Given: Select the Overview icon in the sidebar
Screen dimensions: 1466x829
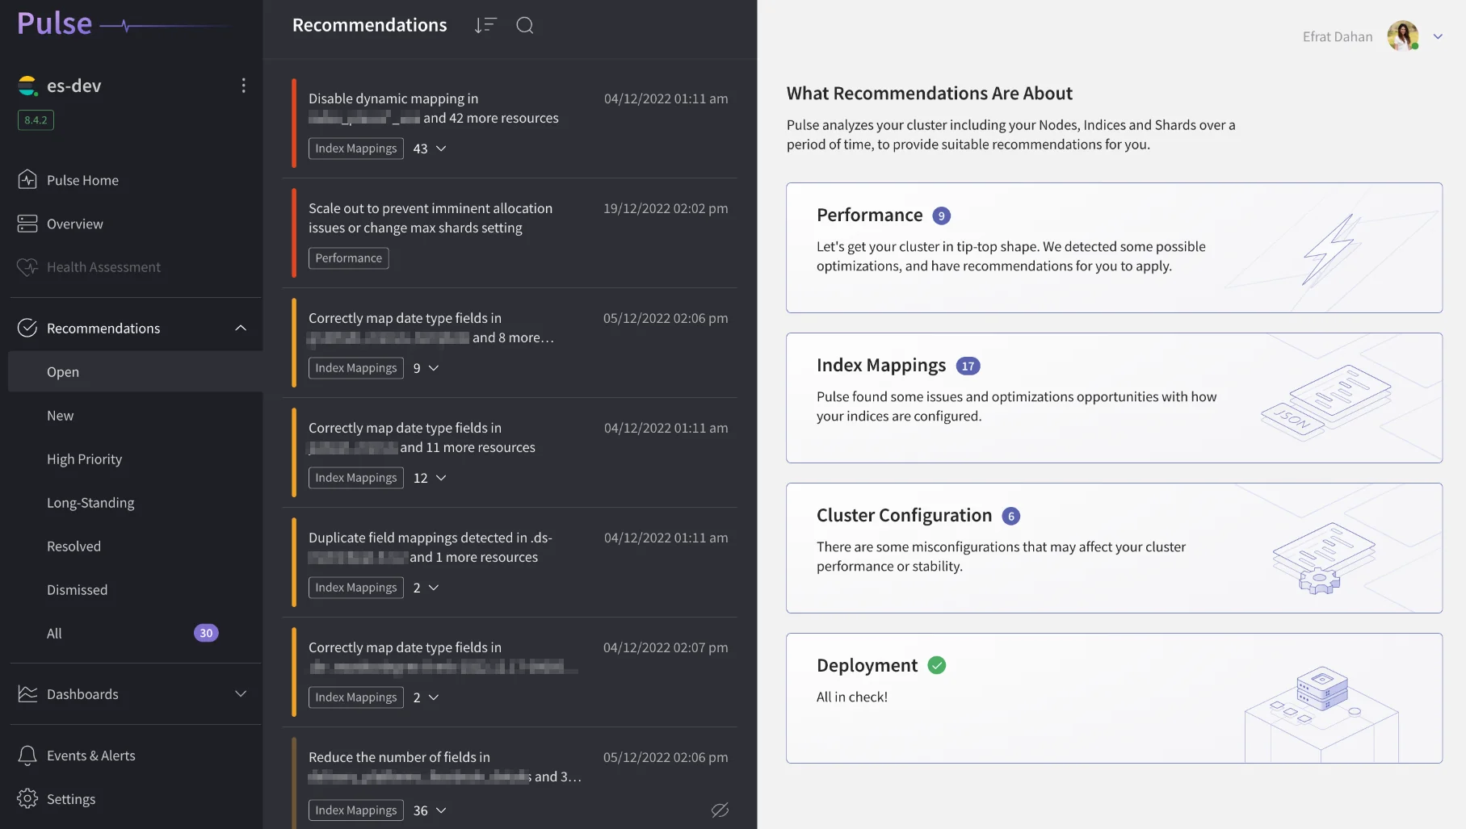Looking at the screenshot, I should click(27, 224).
